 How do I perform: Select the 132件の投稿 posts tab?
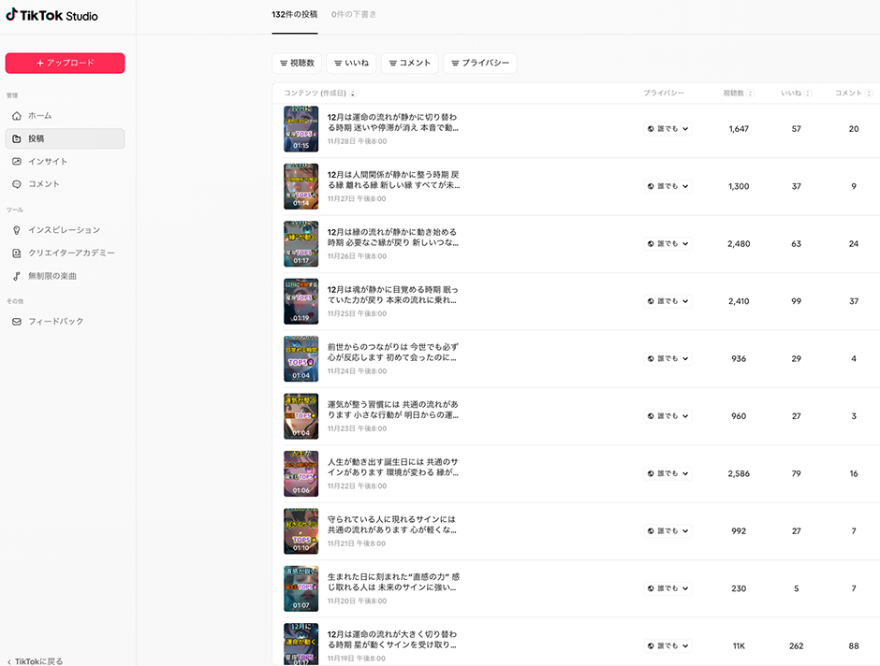coord(294,15)
